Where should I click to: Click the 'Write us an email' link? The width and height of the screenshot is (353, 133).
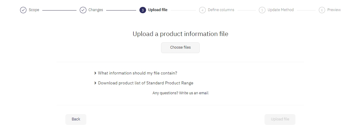tap(194, 93)
